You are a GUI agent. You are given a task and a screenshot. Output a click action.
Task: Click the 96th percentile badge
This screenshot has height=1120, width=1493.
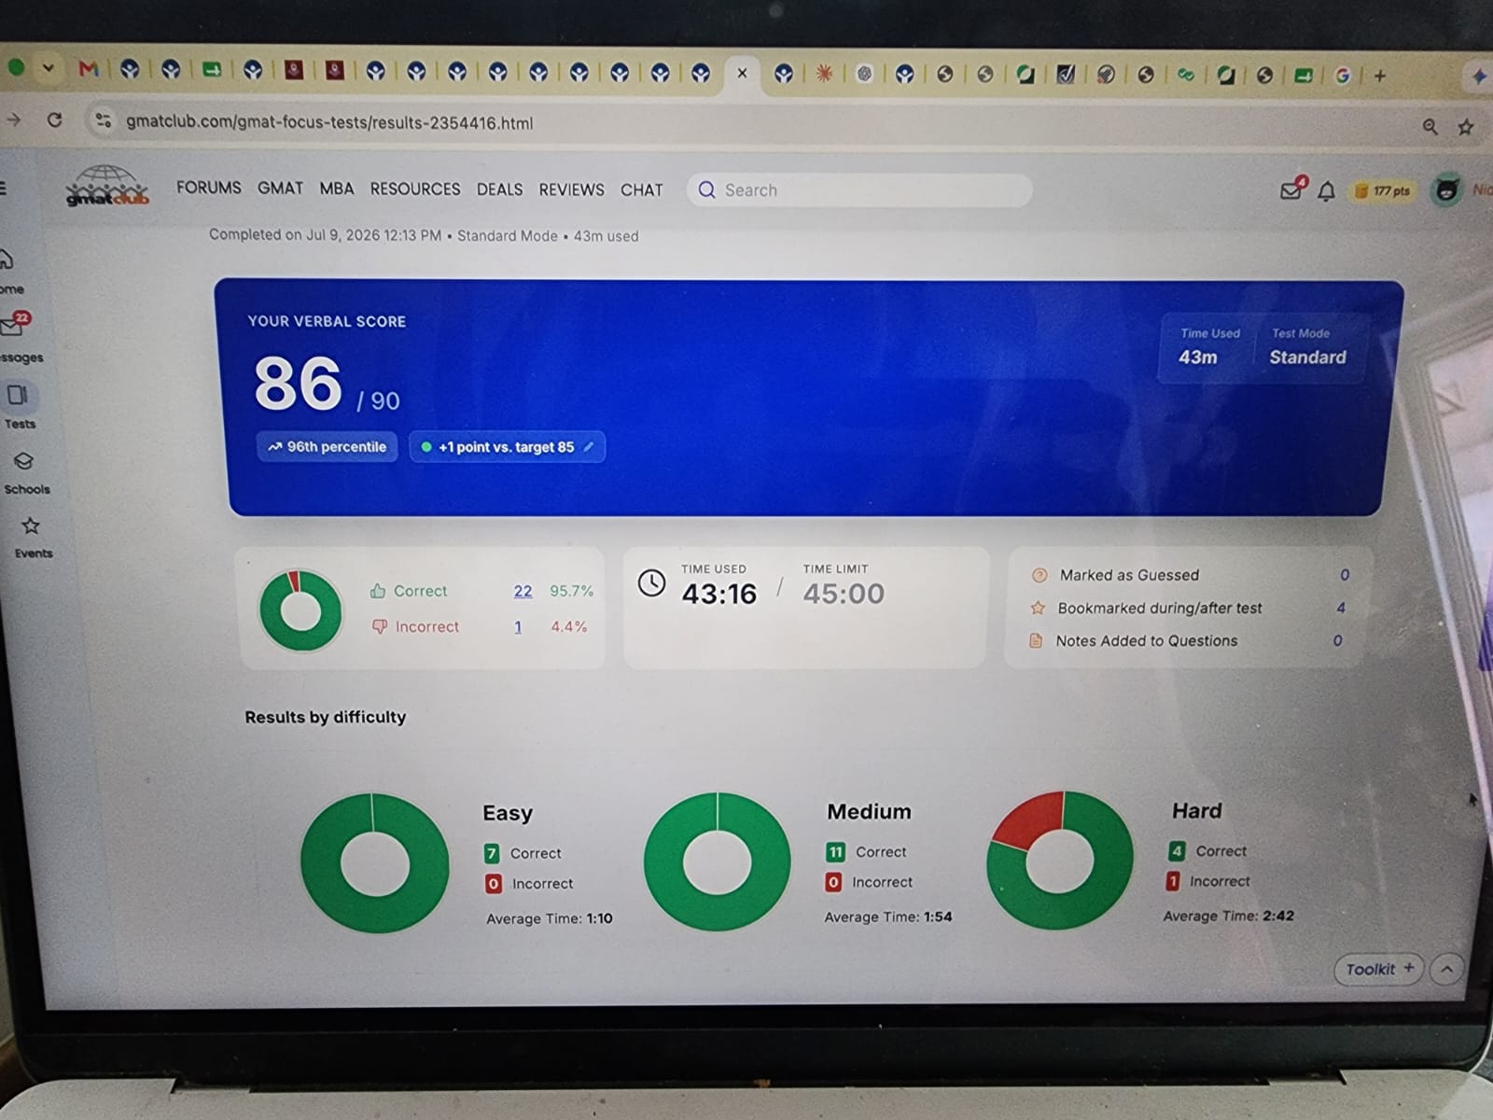[328, 447]
